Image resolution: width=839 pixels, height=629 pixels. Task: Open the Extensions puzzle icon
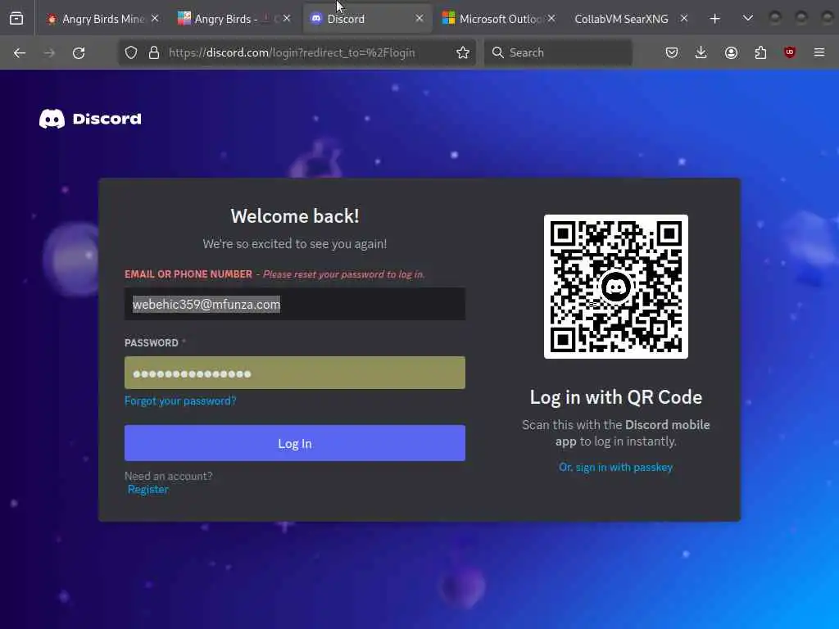(x=760, y=52)
